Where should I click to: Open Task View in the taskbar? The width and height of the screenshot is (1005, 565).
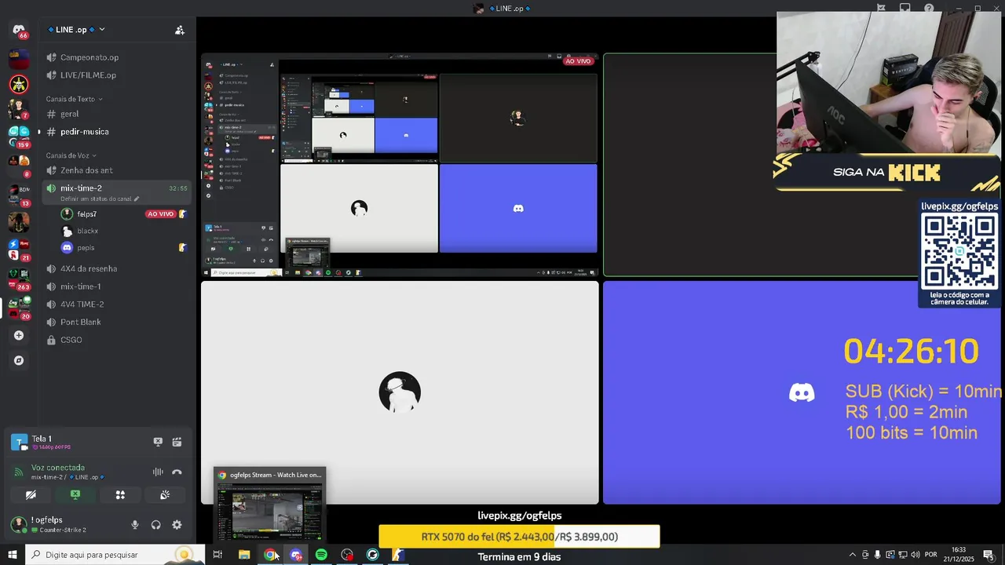pos(217,555)
